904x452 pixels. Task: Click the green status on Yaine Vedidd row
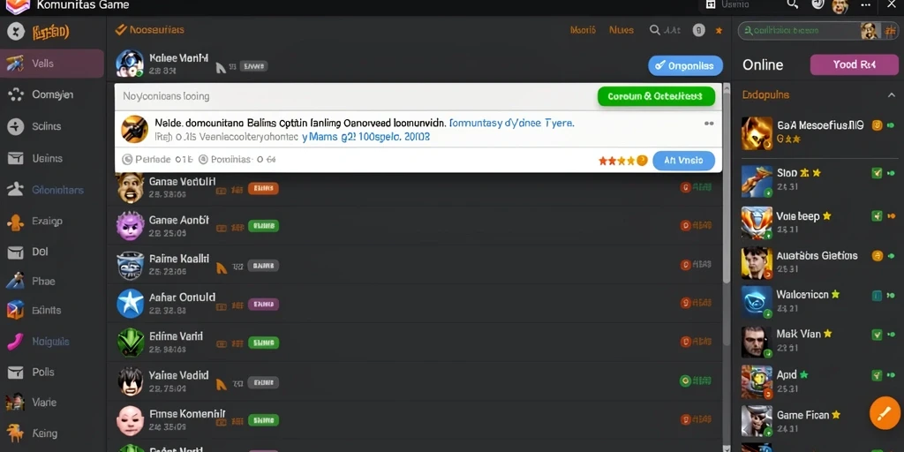(x=696, y=380)
